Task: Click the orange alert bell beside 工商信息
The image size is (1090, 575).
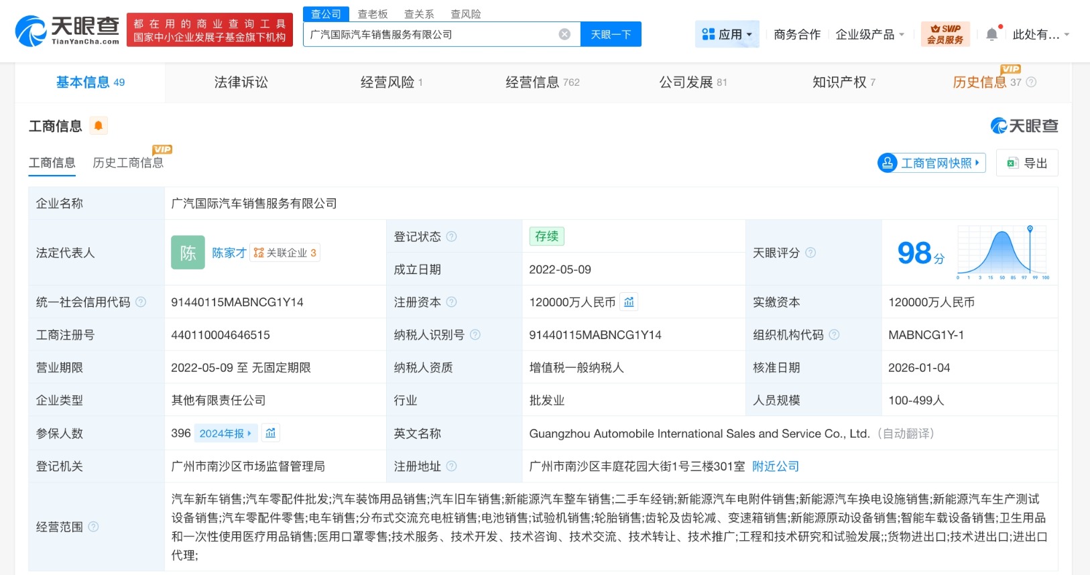Action: [99, 125]
